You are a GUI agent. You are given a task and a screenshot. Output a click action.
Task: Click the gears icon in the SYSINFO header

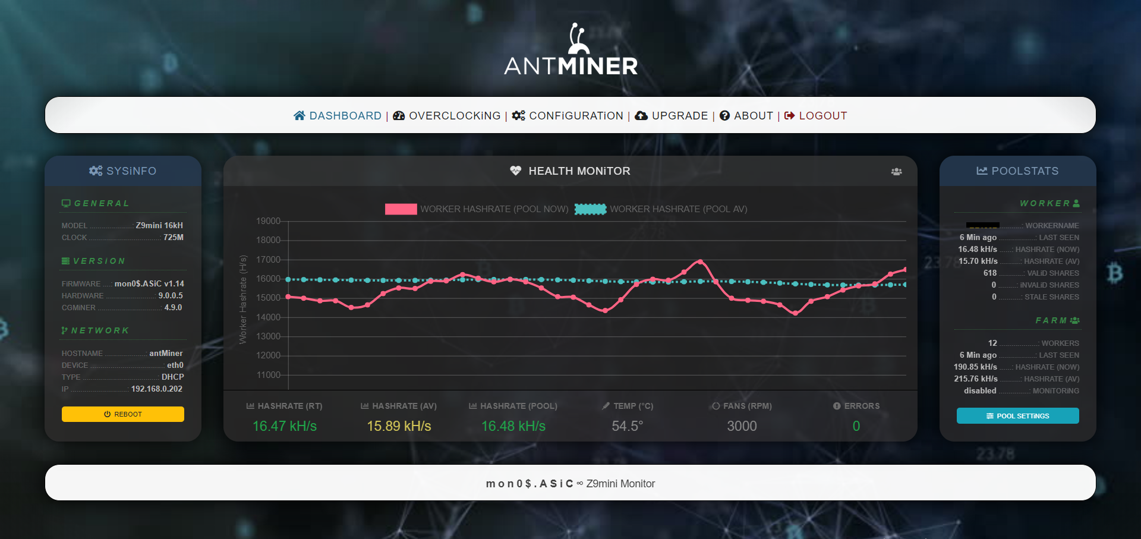point(96,171)
